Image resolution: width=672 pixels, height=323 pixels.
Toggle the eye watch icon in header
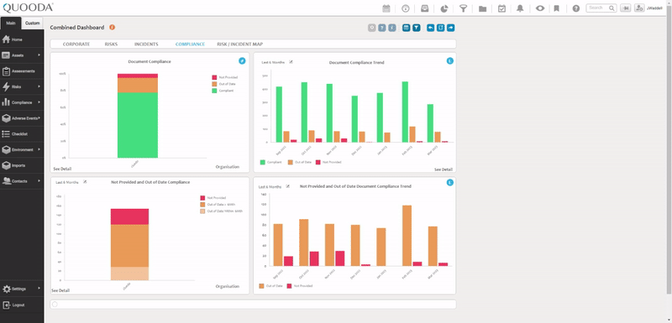click(540, 8)
